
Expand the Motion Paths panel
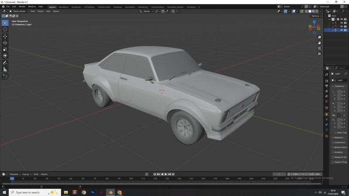339,148
